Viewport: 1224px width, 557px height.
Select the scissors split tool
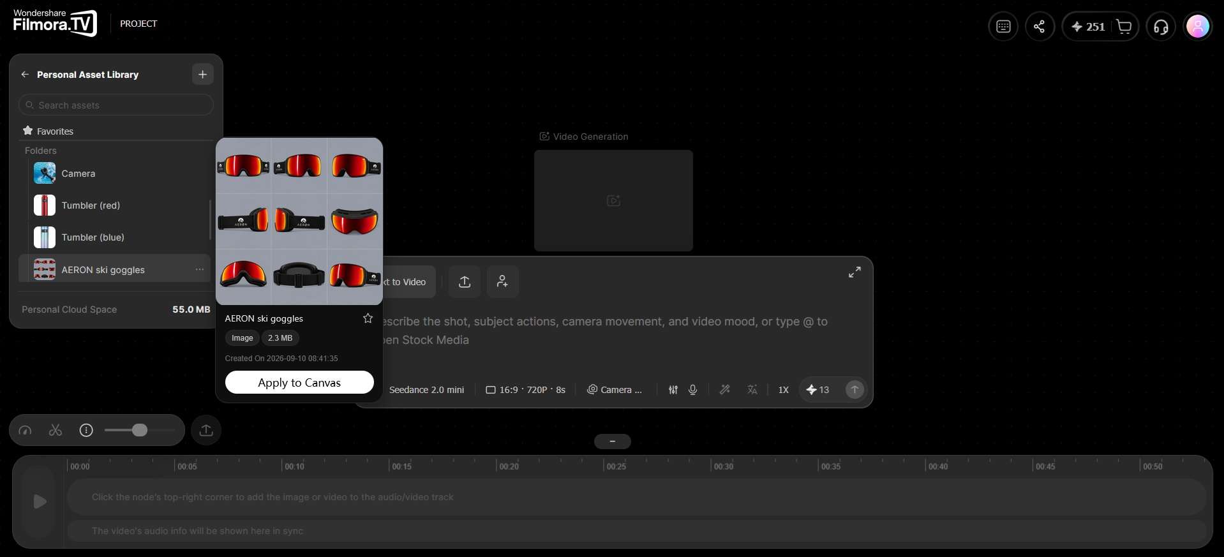pyautogui.click(x=56, y=431)
